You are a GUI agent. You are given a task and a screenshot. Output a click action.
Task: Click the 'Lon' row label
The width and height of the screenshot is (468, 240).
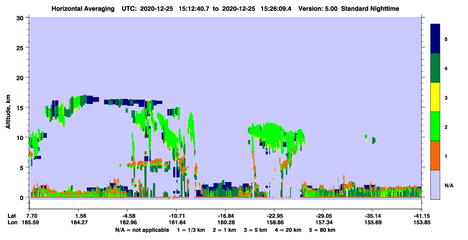pos(12,222)
